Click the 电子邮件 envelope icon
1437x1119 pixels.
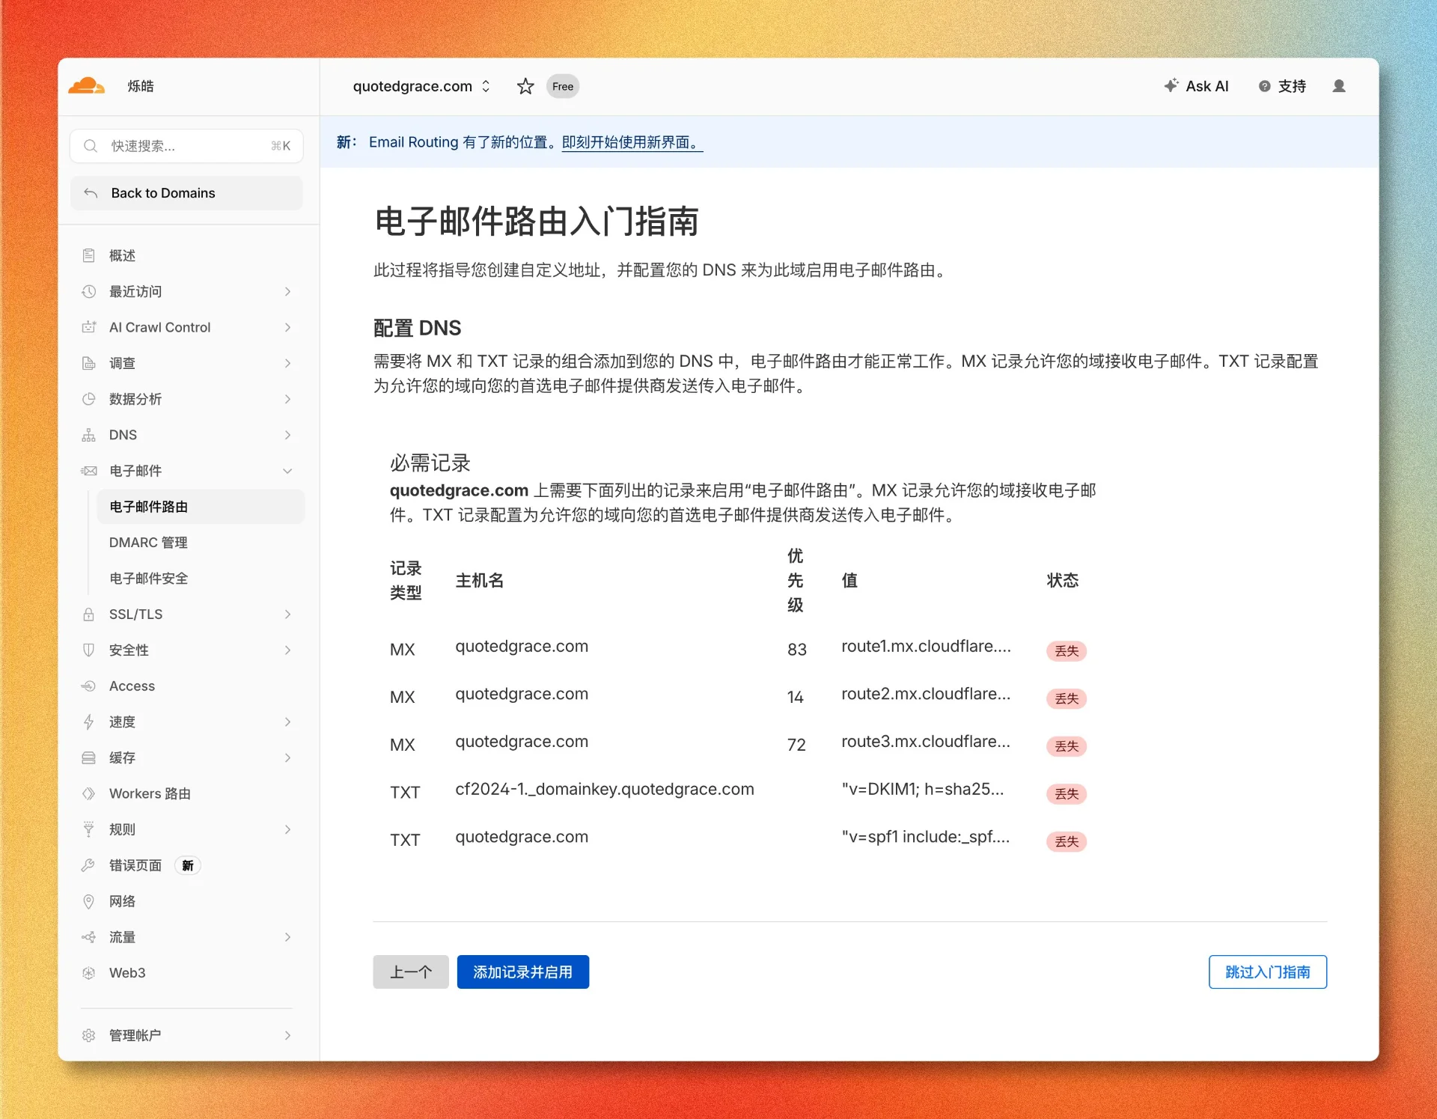tap(88, 471)
